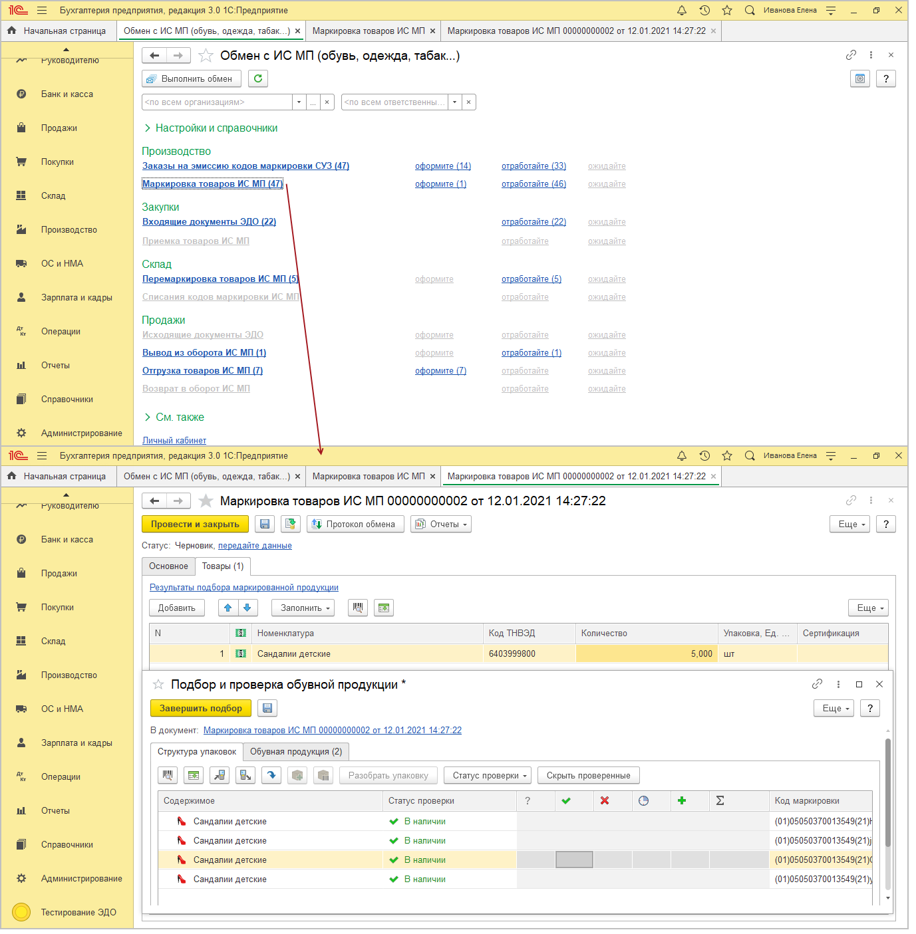Expand Настройки и справочники section

coord(210,128)
